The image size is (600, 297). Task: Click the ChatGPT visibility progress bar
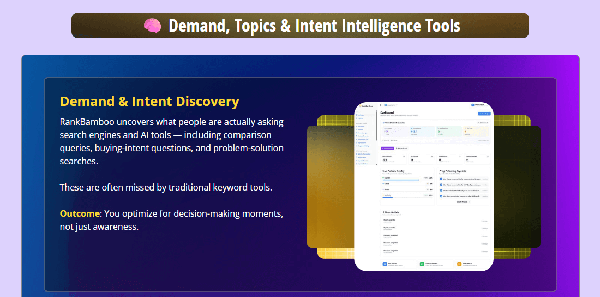(x=401, y=180)
